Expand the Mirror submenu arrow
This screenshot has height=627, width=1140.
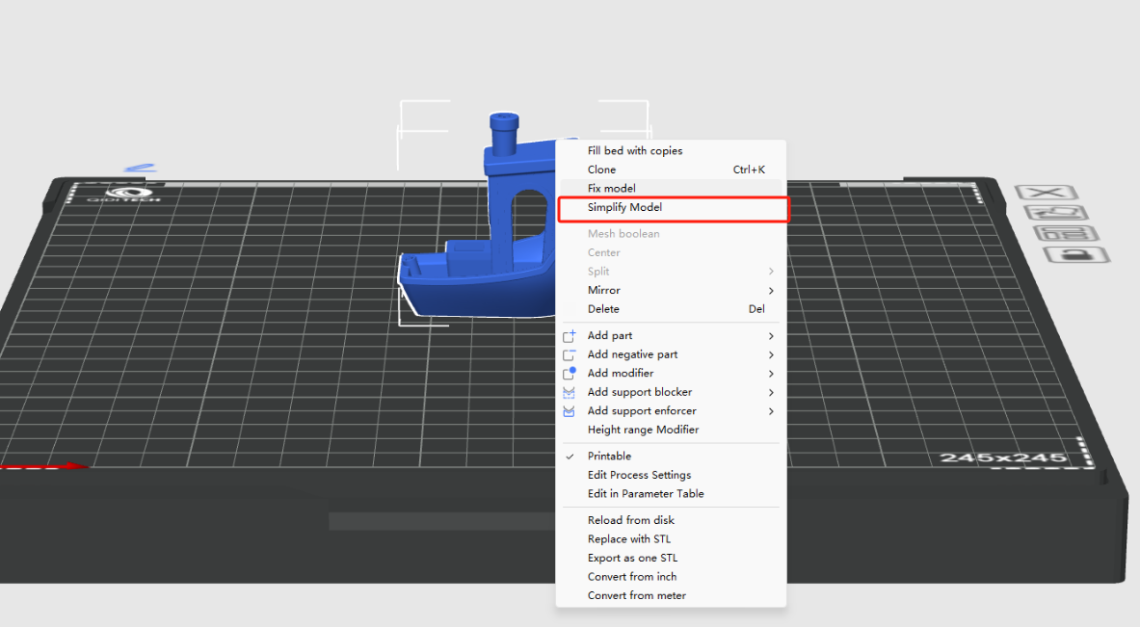(771, 291)
